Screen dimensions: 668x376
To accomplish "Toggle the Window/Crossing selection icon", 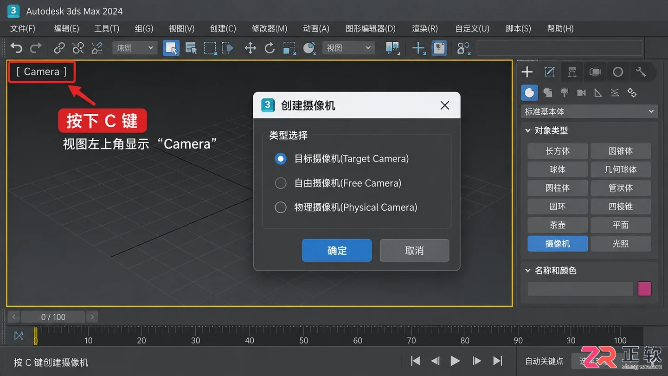I will tap(228, 48).
